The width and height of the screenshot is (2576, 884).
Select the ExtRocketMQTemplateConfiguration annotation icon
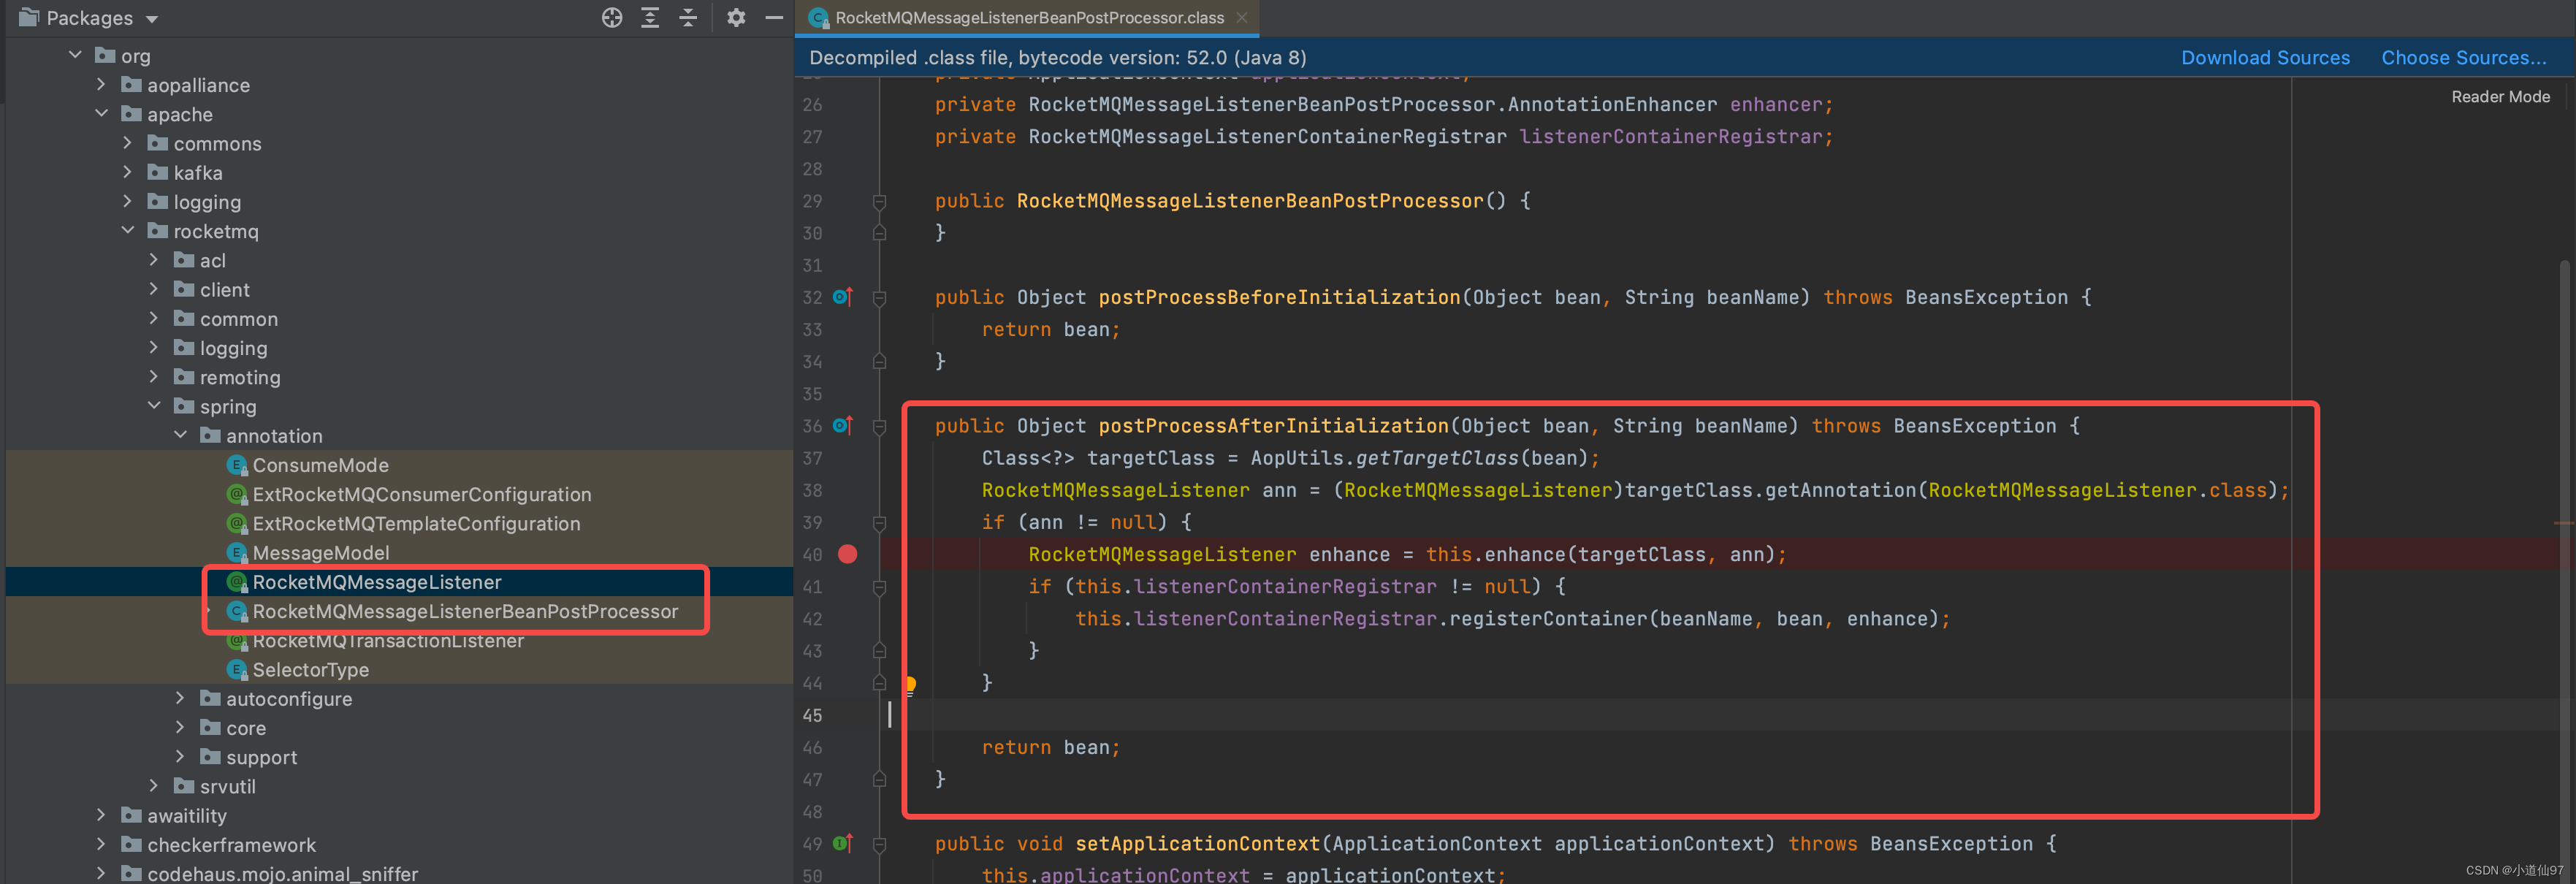point(237,523)
